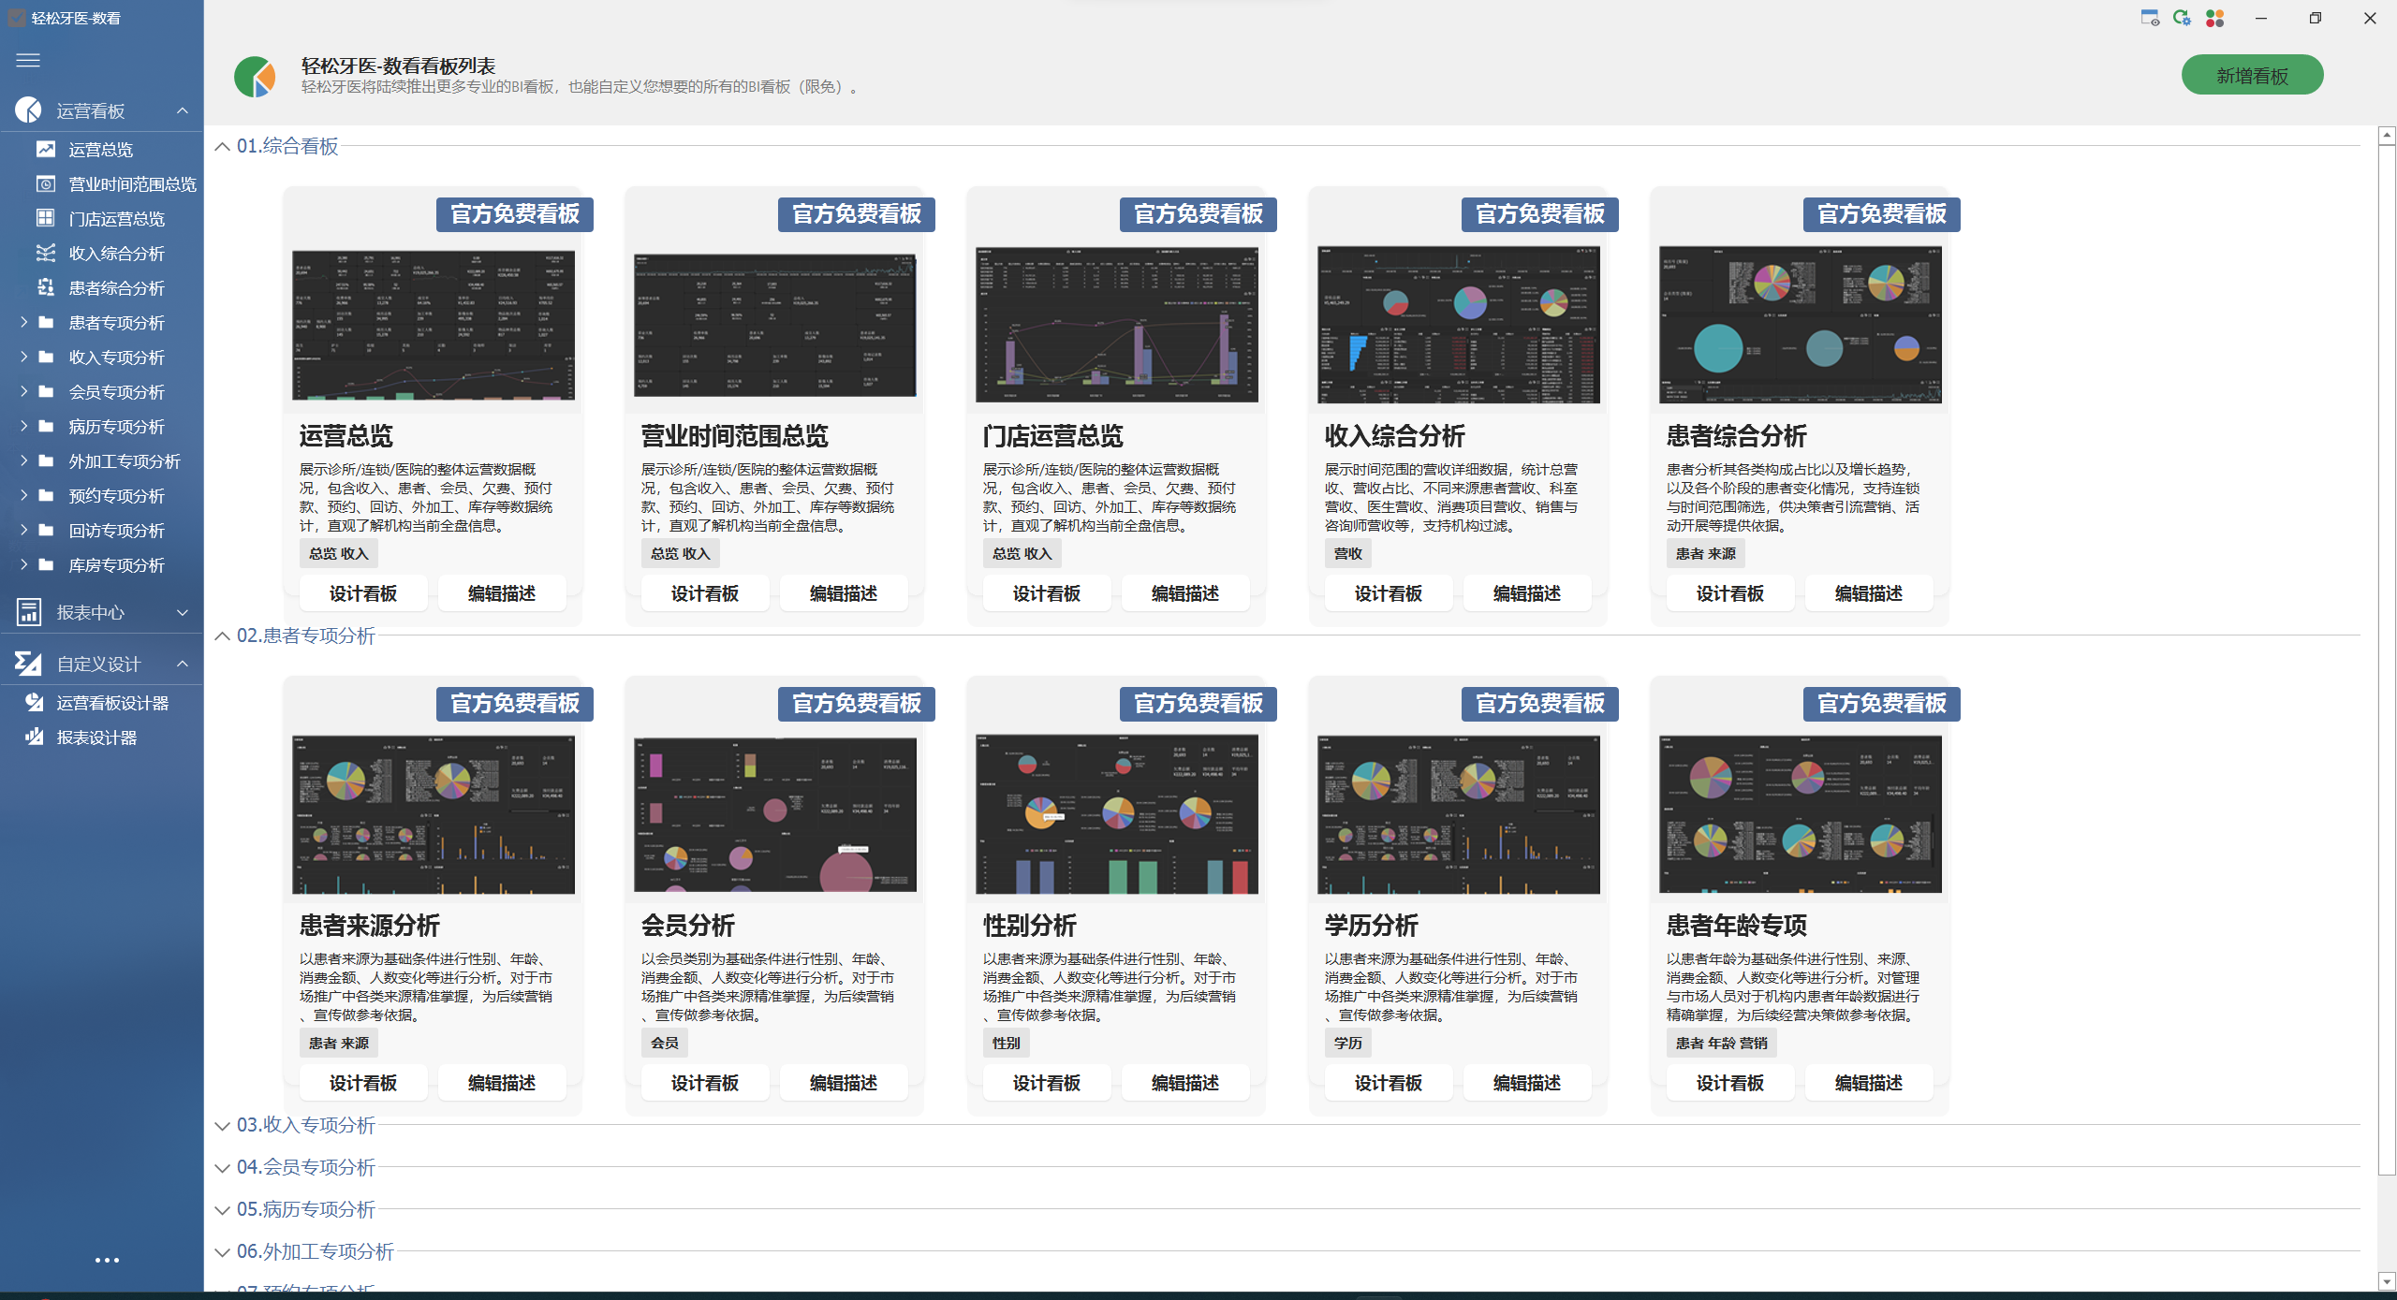Image resolution: width=2397 pixels, height=1300 pixels.
Task: Click the 门店运营总览 grid icon
Action: [x=46, y=218]
